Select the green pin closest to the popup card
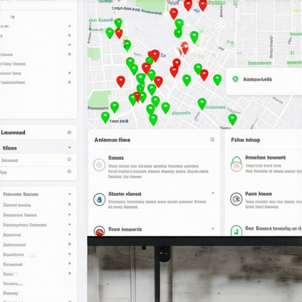302x302 pixels. [217, 80]
